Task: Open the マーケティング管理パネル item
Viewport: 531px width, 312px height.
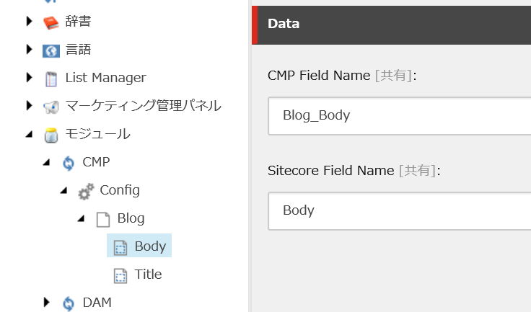Action: tap(143, 106)
